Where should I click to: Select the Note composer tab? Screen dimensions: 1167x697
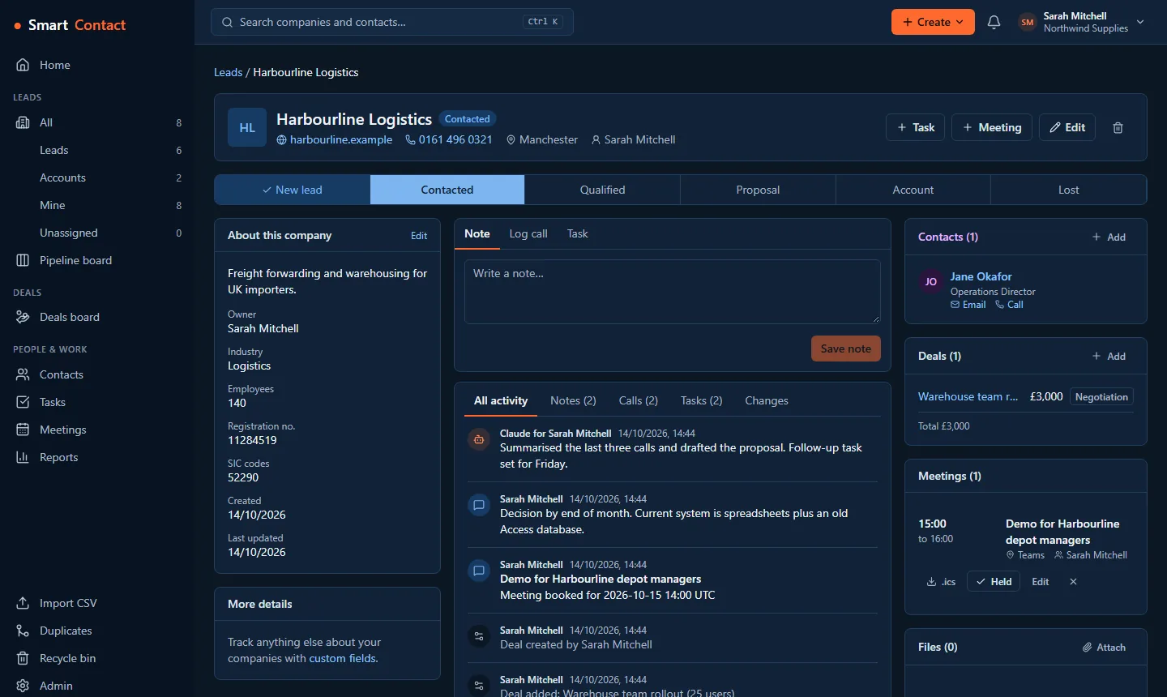click(x=477, y=233)
